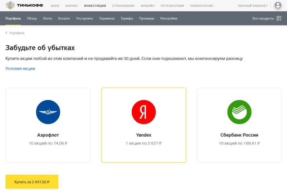Viewport: 287px width, 191px height.
Task: Click the Купить за 2 647,92 ₽ button
Action: click(32, 182)
